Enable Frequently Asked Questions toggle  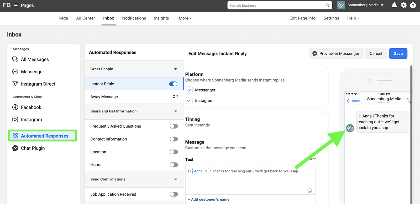click(174, 126)
